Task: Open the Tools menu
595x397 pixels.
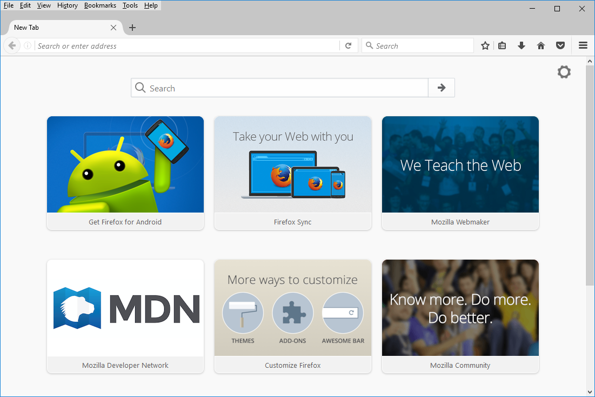Action: pyautogui.click(x=130, y=5)
